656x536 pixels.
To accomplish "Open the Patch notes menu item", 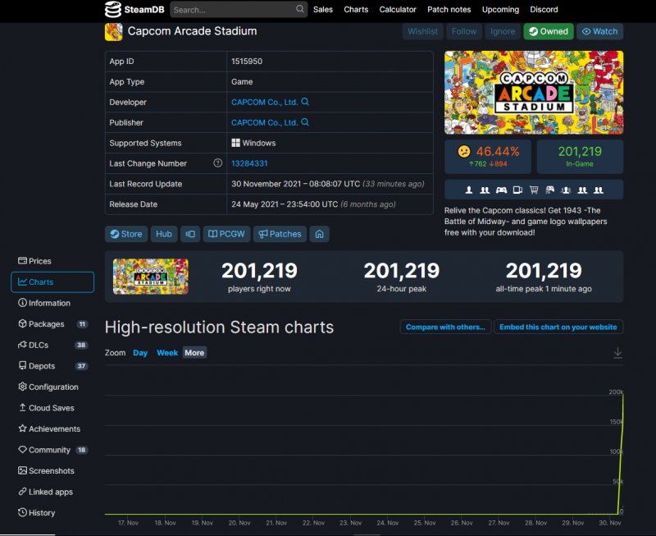I will click(449, 10).
